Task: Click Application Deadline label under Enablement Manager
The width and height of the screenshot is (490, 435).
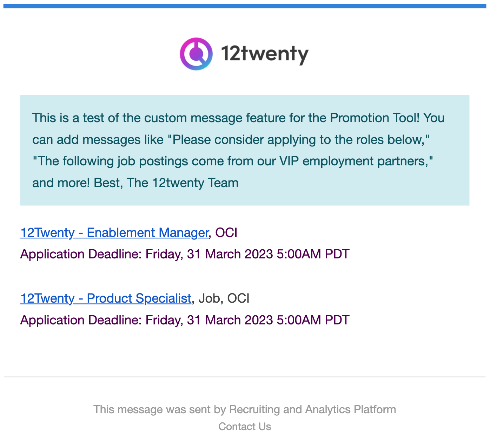Action: tap(81, 254)
